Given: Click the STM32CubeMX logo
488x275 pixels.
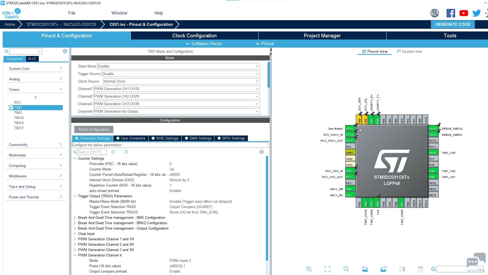Looking at the screenshot, I should (12, 13).
